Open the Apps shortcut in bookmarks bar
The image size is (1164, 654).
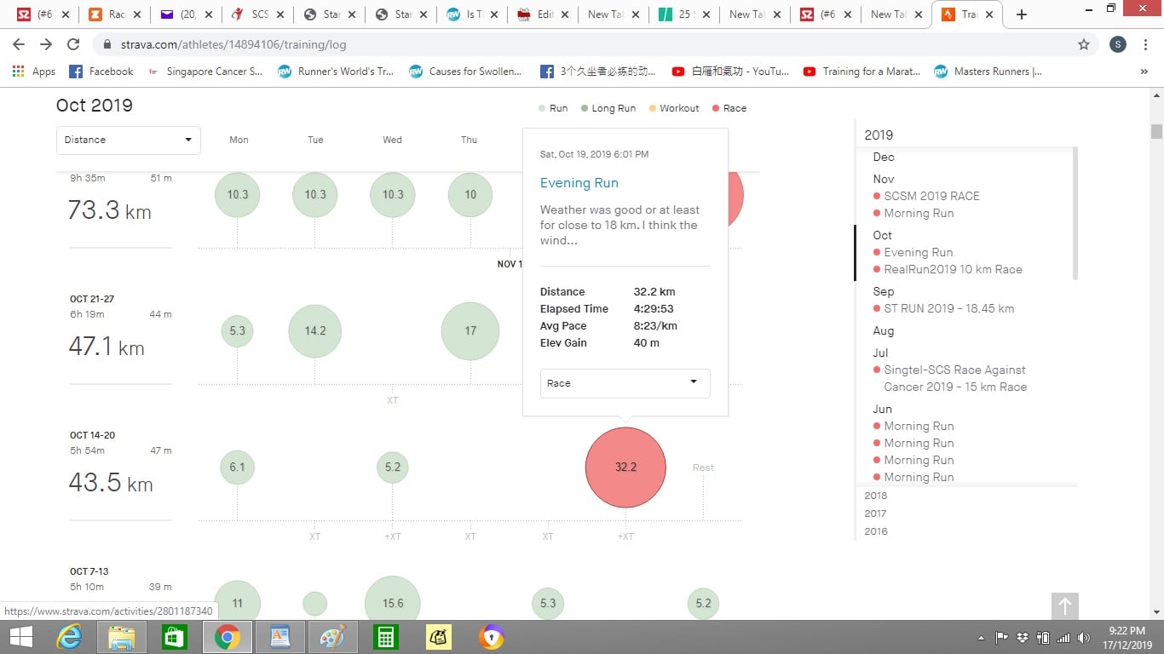pos(34,72)
